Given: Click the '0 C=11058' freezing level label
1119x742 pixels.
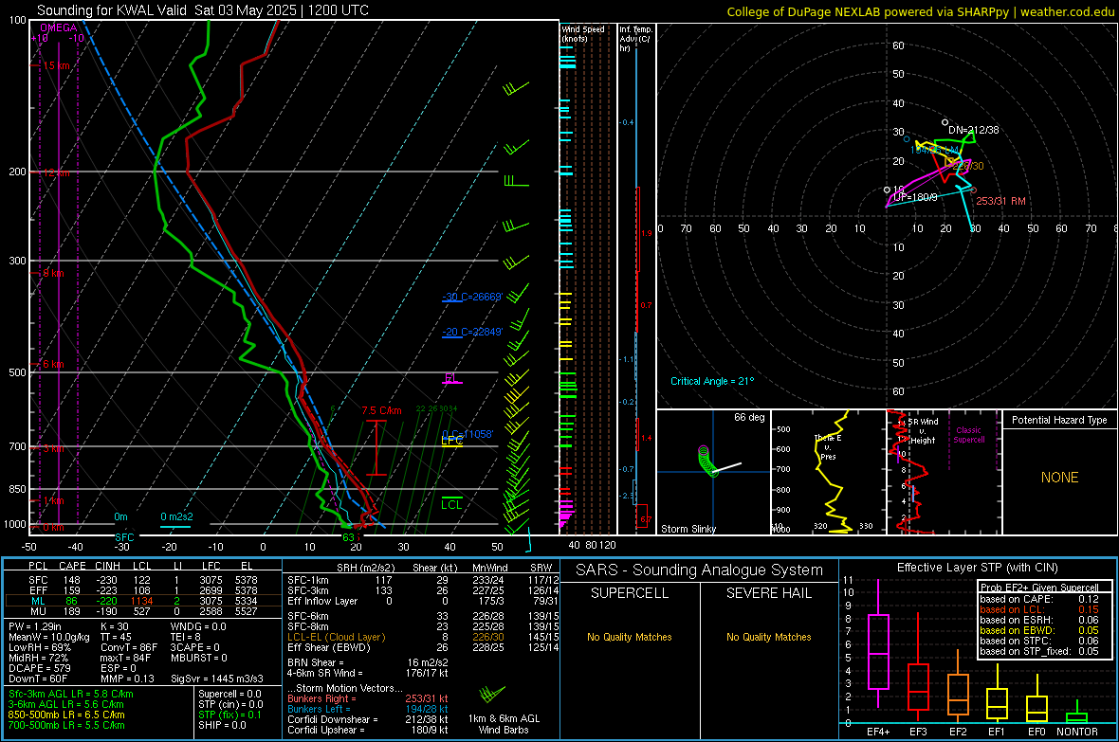Looking at the screenshot, I should click(468, 434).
